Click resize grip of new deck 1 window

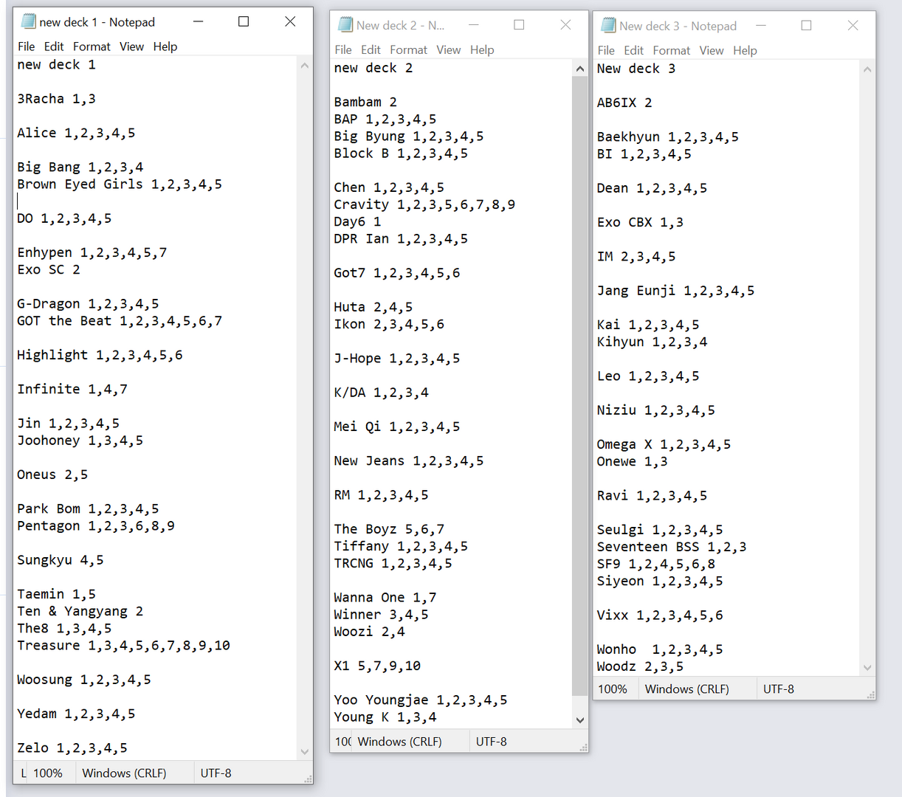click(x=308, y=779)
